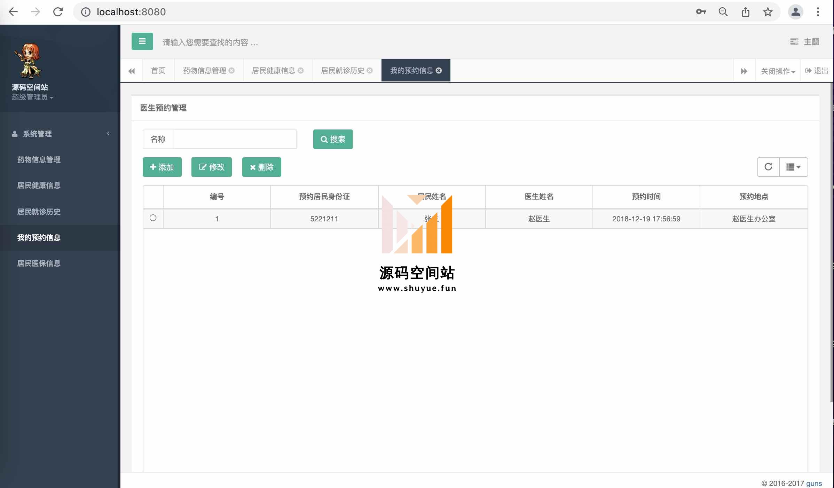Click the browser bookmark star icon
Image resolution: width=834 pixels, height=488 pixels.
point(768,12)
